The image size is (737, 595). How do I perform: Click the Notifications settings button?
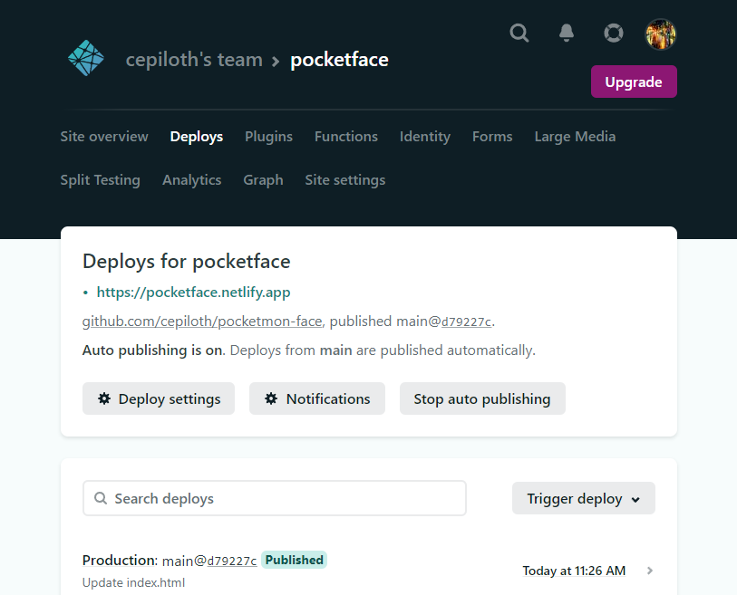coord(317,398)
